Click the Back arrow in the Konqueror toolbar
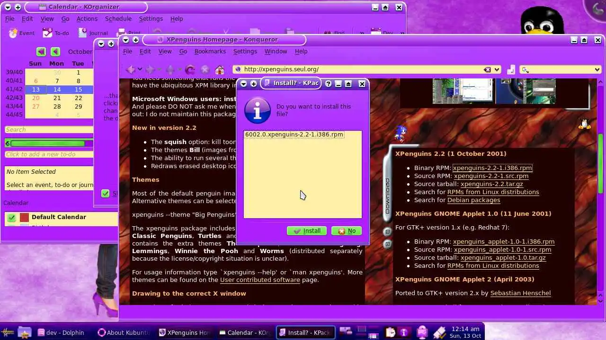Screen dimensions: 606x340 point(131,69)
